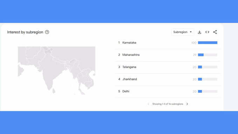Click Delhi's interest bar
238x134 pixels.
pos(208,91)
